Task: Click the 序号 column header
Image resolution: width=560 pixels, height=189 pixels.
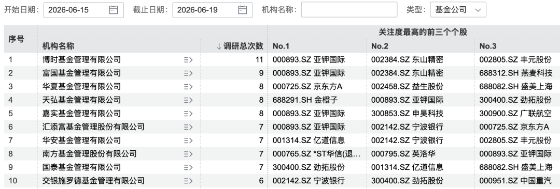Action: coord(17,39)
